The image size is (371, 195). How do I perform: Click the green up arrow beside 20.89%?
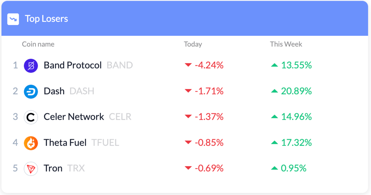coord(274,91)
